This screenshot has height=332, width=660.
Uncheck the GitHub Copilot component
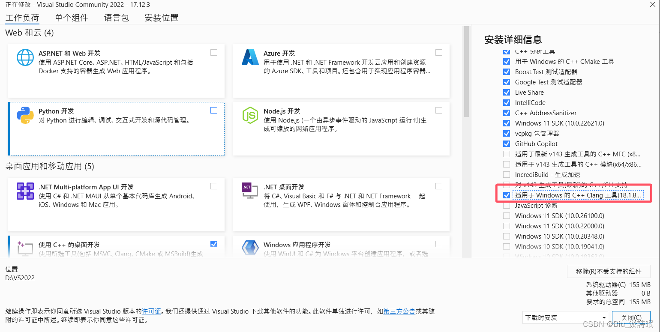click(x=507, y=144)
